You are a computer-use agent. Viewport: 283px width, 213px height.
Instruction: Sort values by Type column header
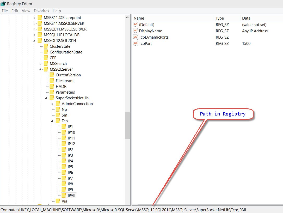(227, 18)
